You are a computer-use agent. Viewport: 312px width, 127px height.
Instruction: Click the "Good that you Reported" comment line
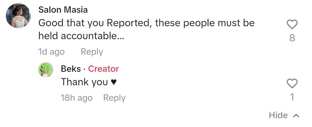click(x=146, y=23)
